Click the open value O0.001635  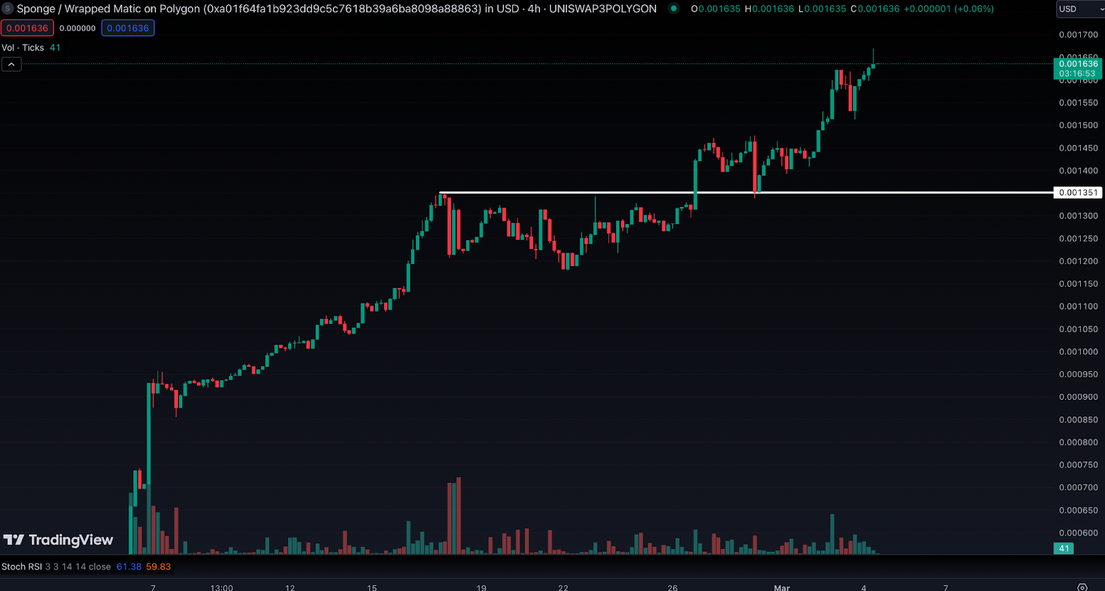pyautogui.click(x=715, y=9)
